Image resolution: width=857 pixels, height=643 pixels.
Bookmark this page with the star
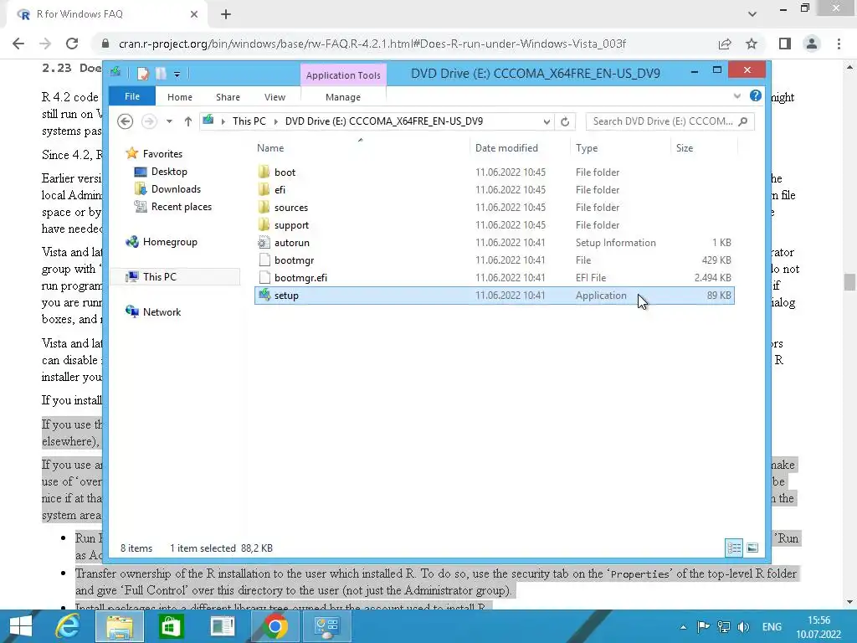pyautogui.click(x=752, y=44)
